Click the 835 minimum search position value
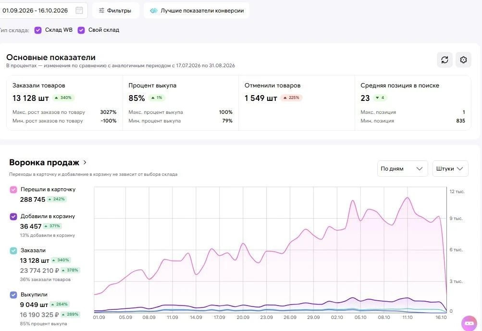482x331 pixels. pos(460,121)
